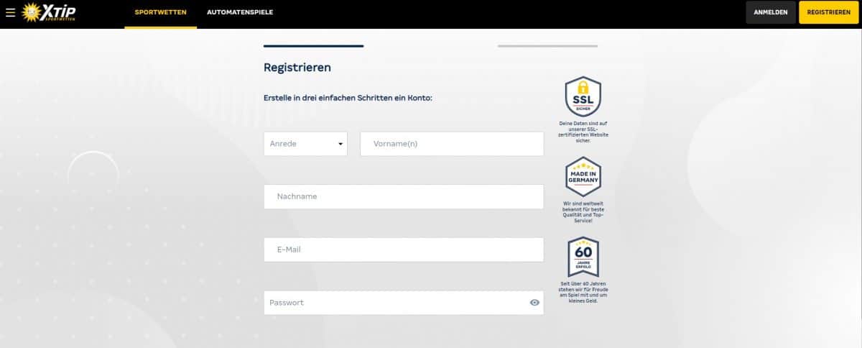The width and height of the screenshot is (862, 348).
Task: Click the yellow Registrieren button
Action: [829, 12]
